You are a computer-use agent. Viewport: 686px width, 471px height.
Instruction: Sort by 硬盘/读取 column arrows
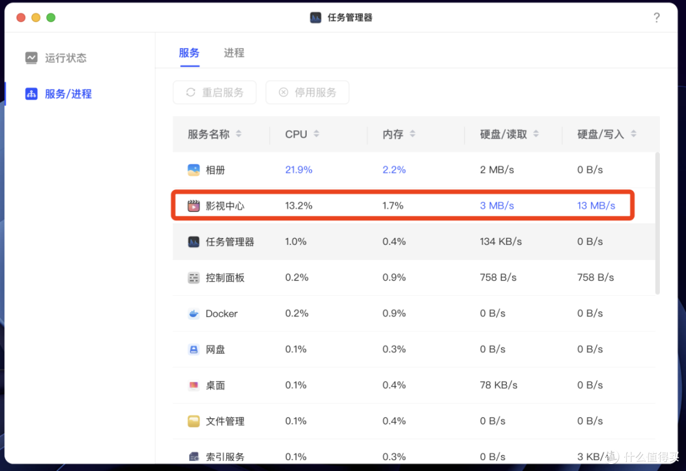click(536, 134)
